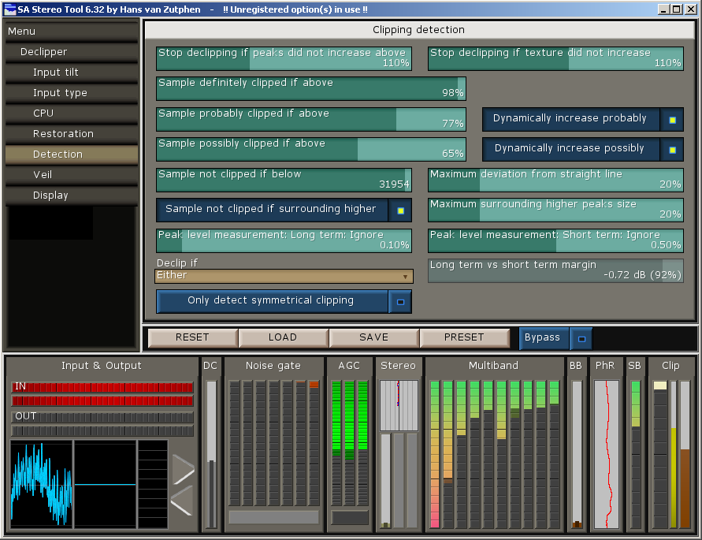
Task: Click the input waveform scope display
Action: [42, 483]
